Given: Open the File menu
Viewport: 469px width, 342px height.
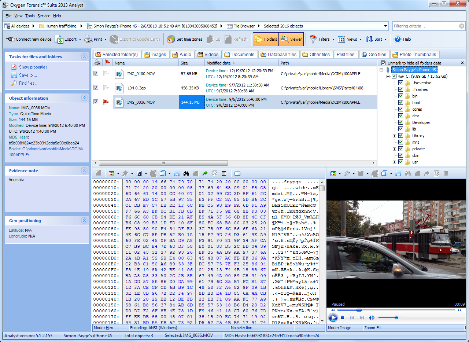Looking at the screenshot, I should tap(8, 16).
